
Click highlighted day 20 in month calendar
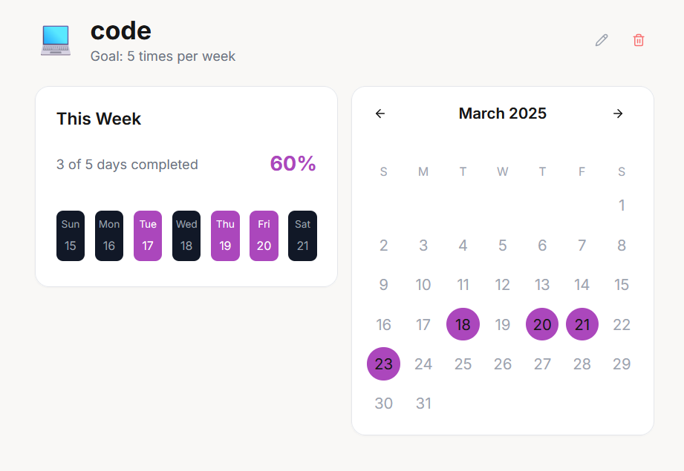pyautogui.click(x=542, y=324)
